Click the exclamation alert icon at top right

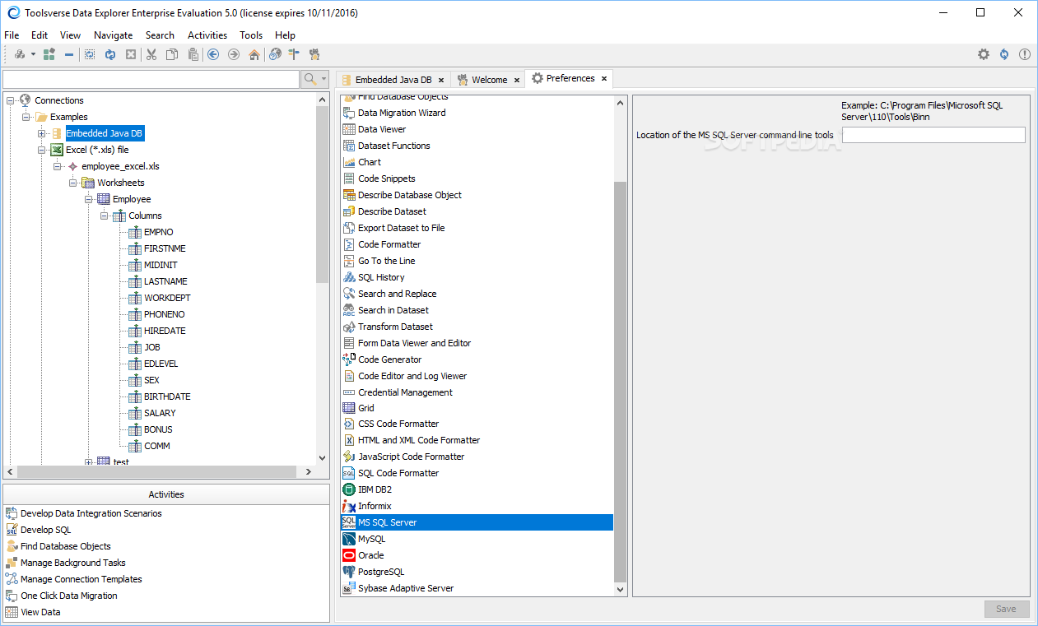pyautogui.click(x=1025, y=54)
